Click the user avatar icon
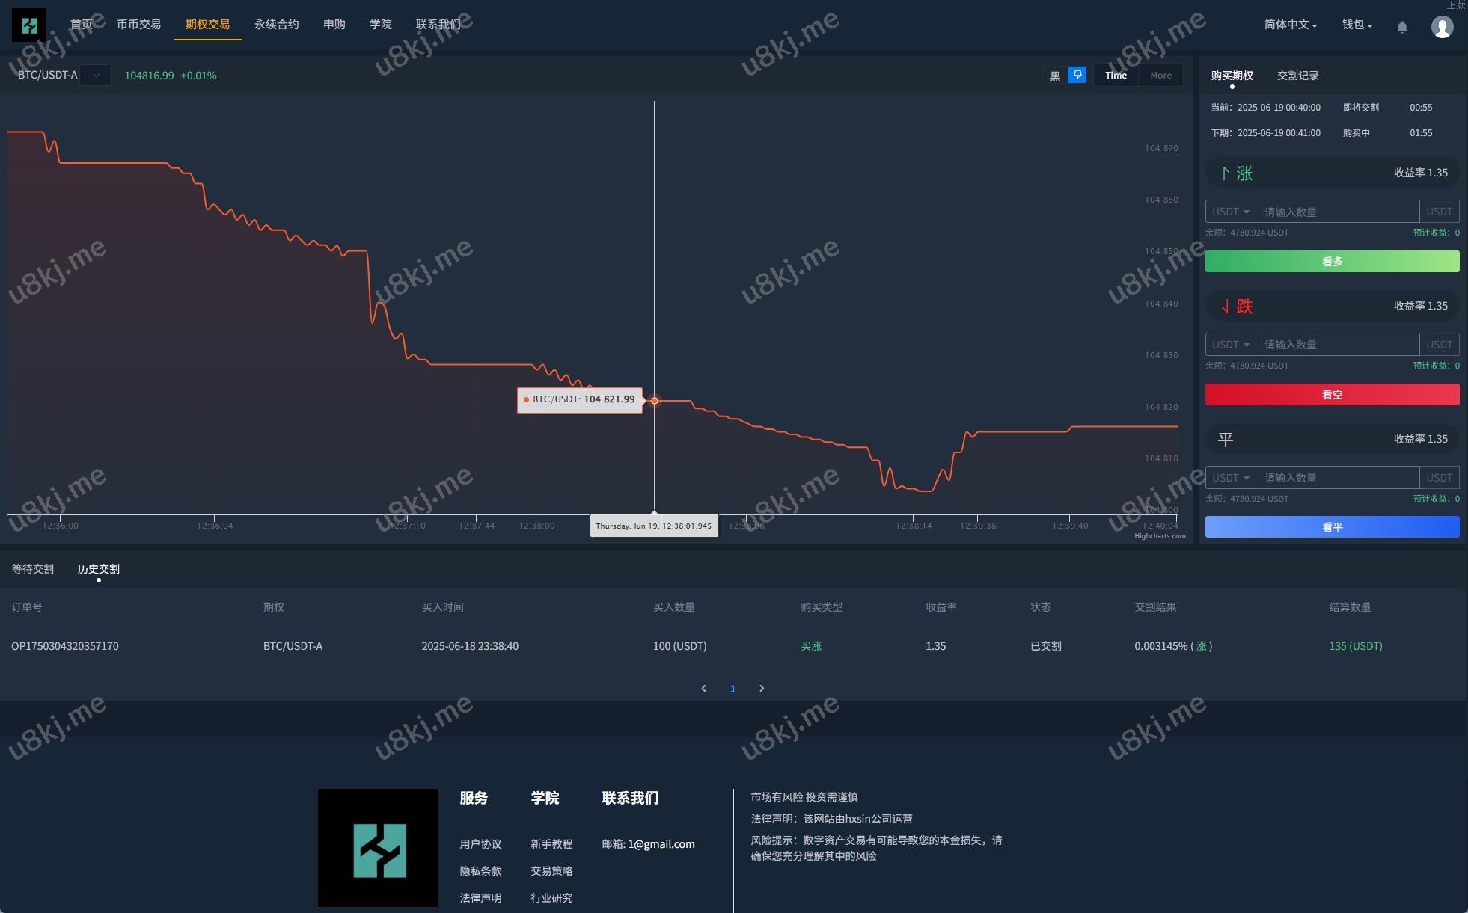This screenshot has width=1468, height=913. [x=1442, y=27]
